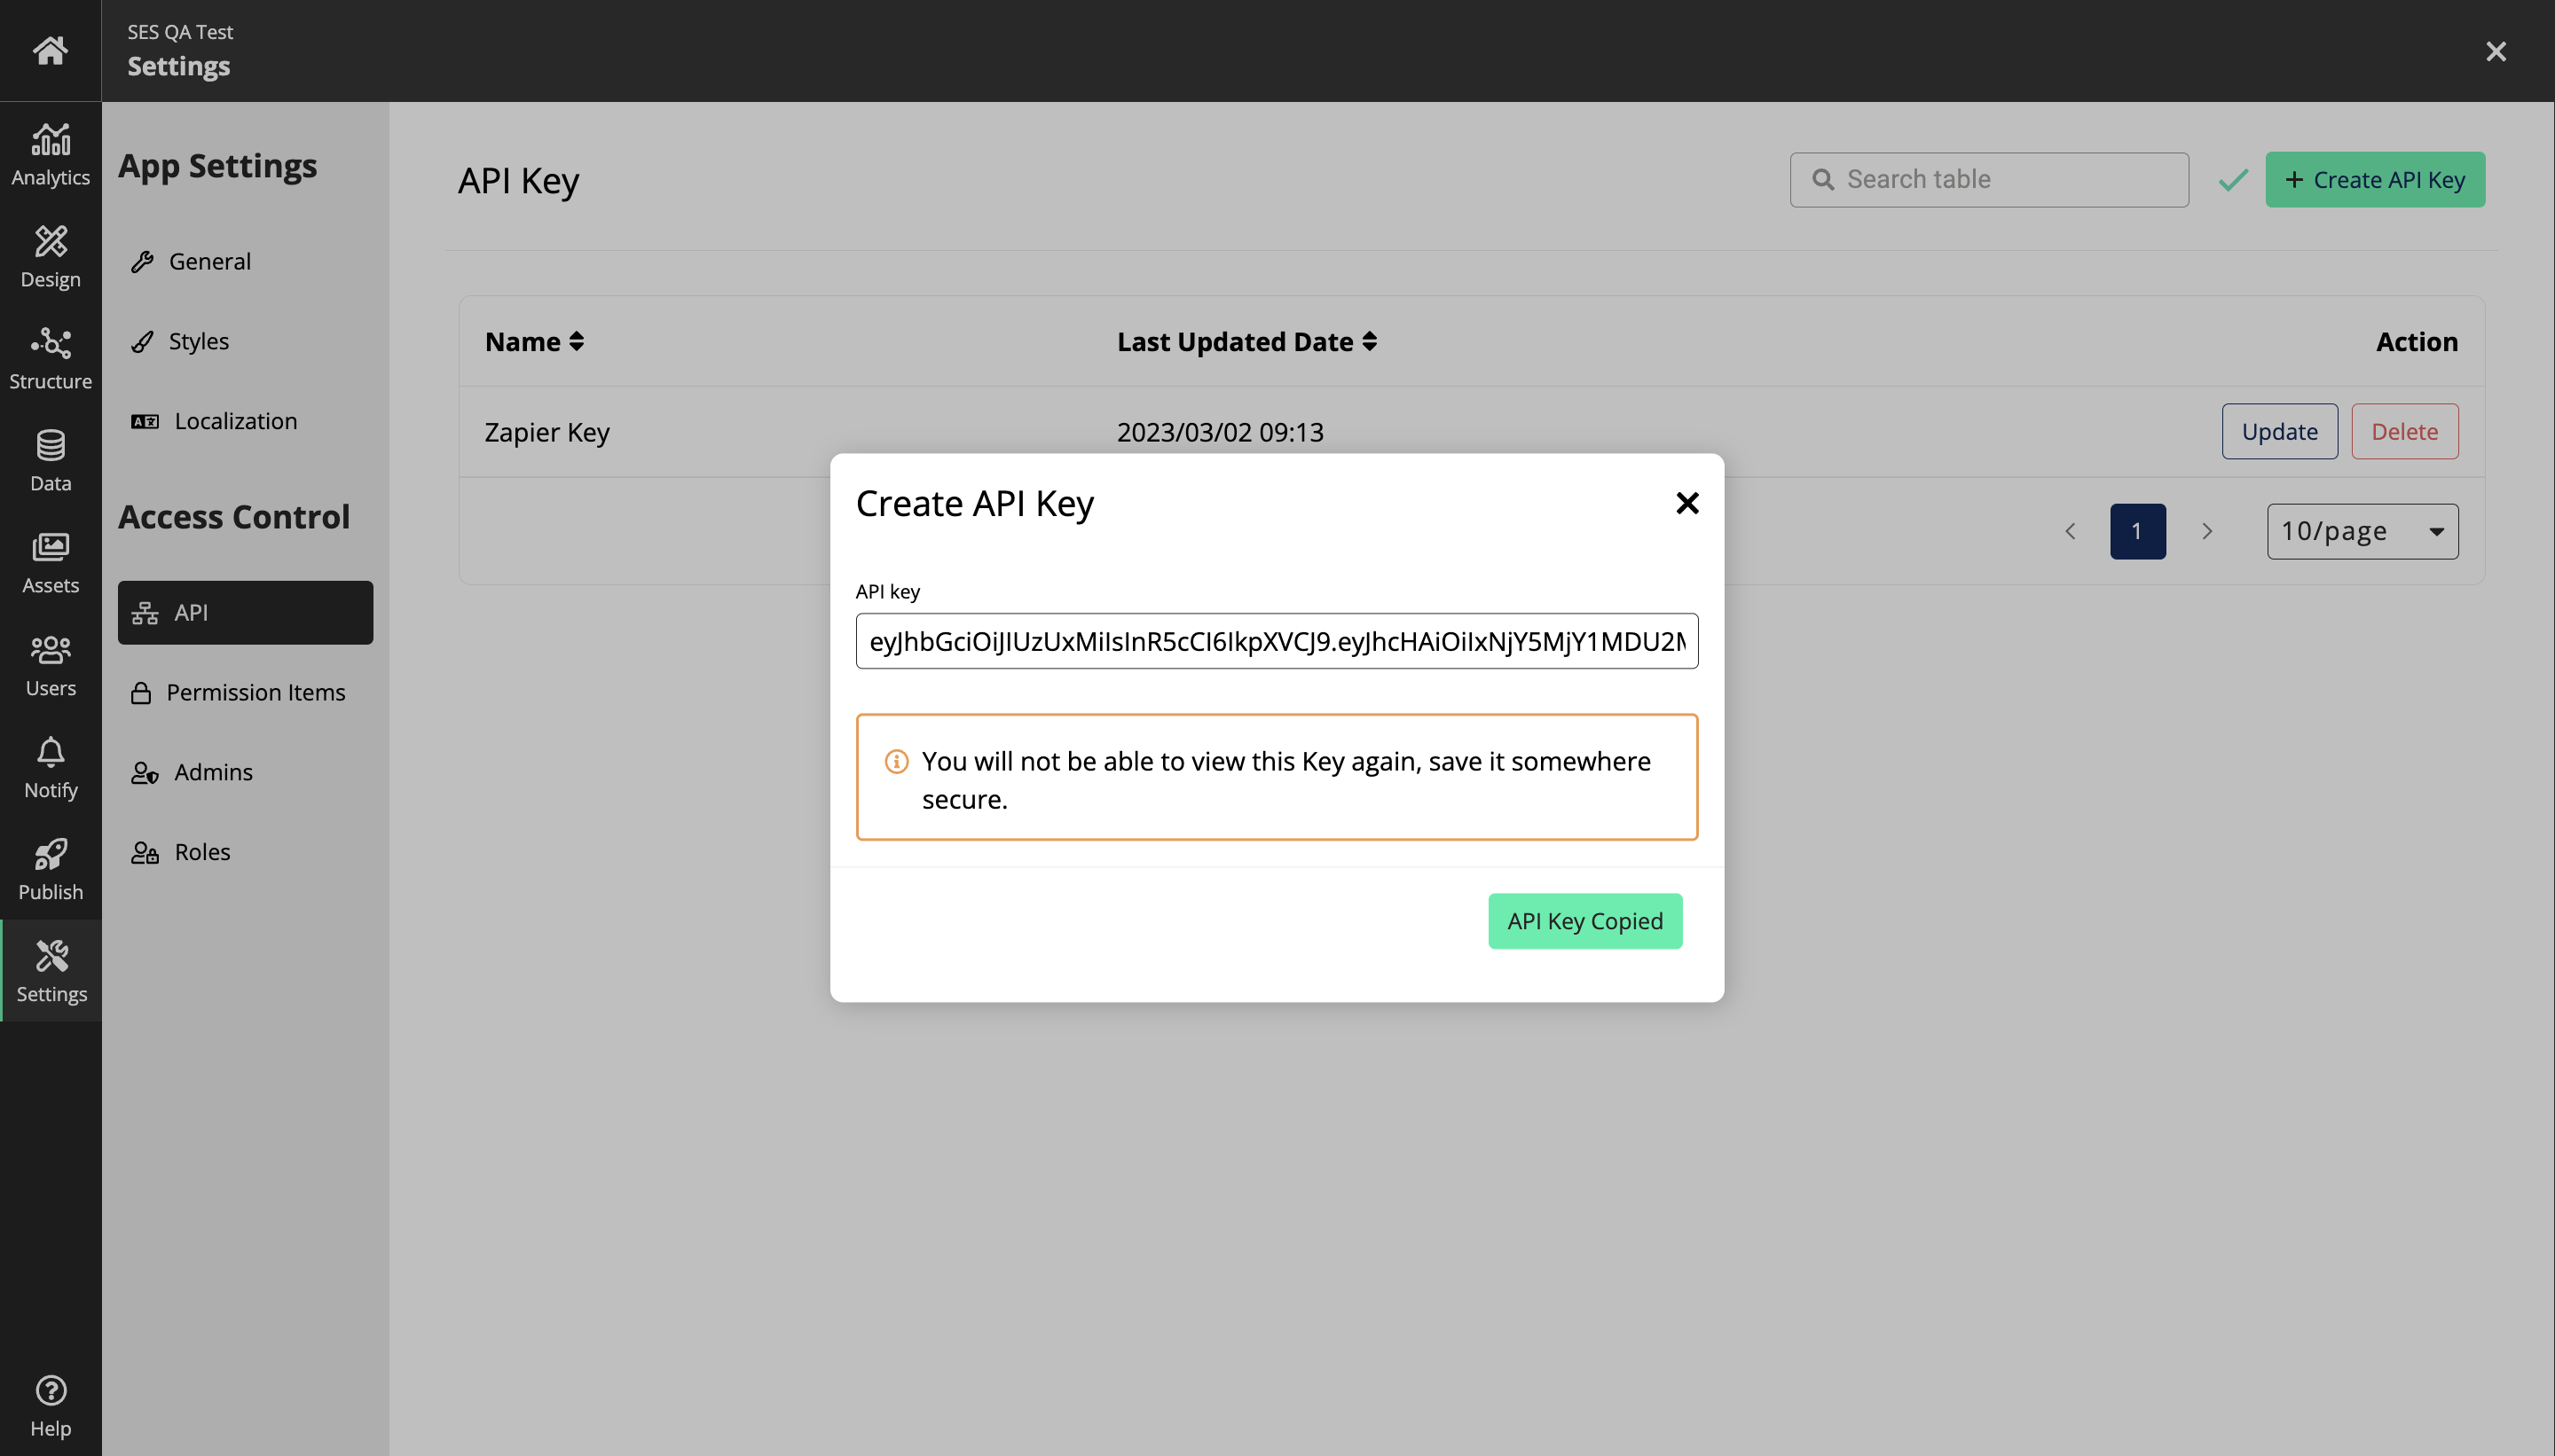This screenshot has height=1456, width=2555.
Task: Delete the Zapier Key
Action: 2404,432
